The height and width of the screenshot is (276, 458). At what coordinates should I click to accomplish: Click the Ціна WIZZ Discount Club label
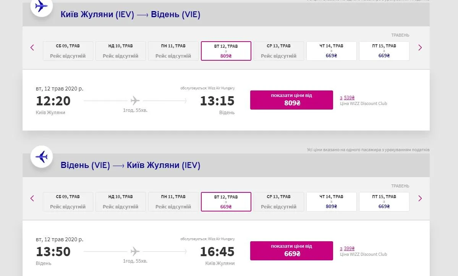[x=363, y=103]
